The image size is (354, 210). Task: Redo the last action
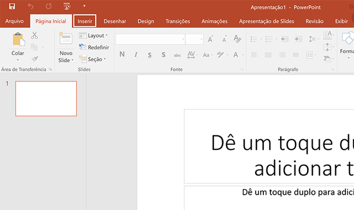(x=49, y=6)
